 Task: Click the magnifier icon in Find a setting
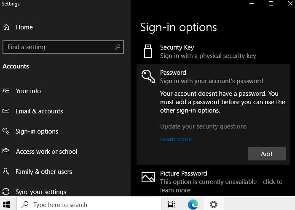[118, 47]
